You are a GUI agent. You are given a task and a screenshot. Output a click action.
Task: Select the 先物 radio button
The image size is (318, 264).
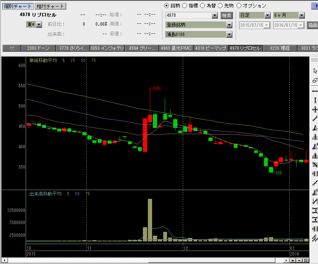click(x=220, y=6)
